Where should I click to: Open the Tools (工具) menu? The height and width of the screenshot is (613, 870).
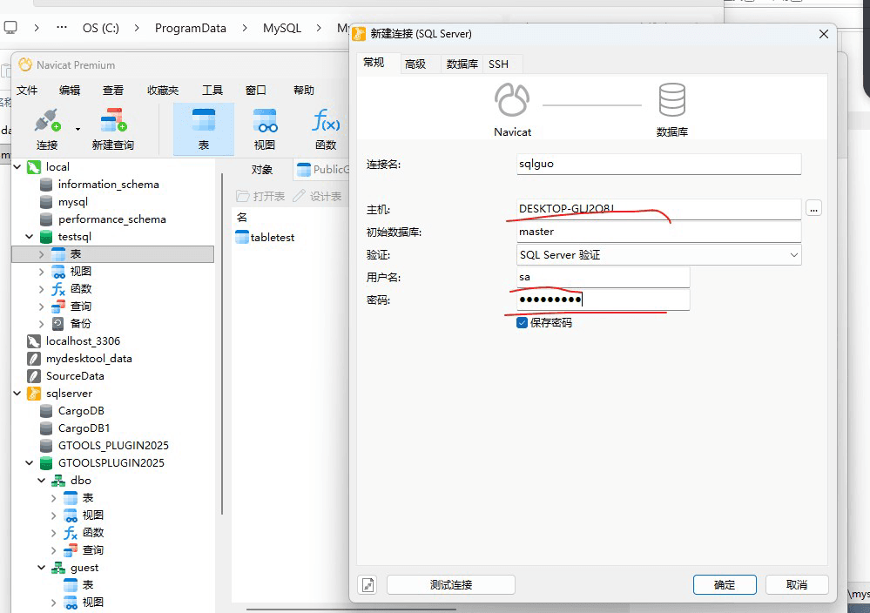pos(212,90)
